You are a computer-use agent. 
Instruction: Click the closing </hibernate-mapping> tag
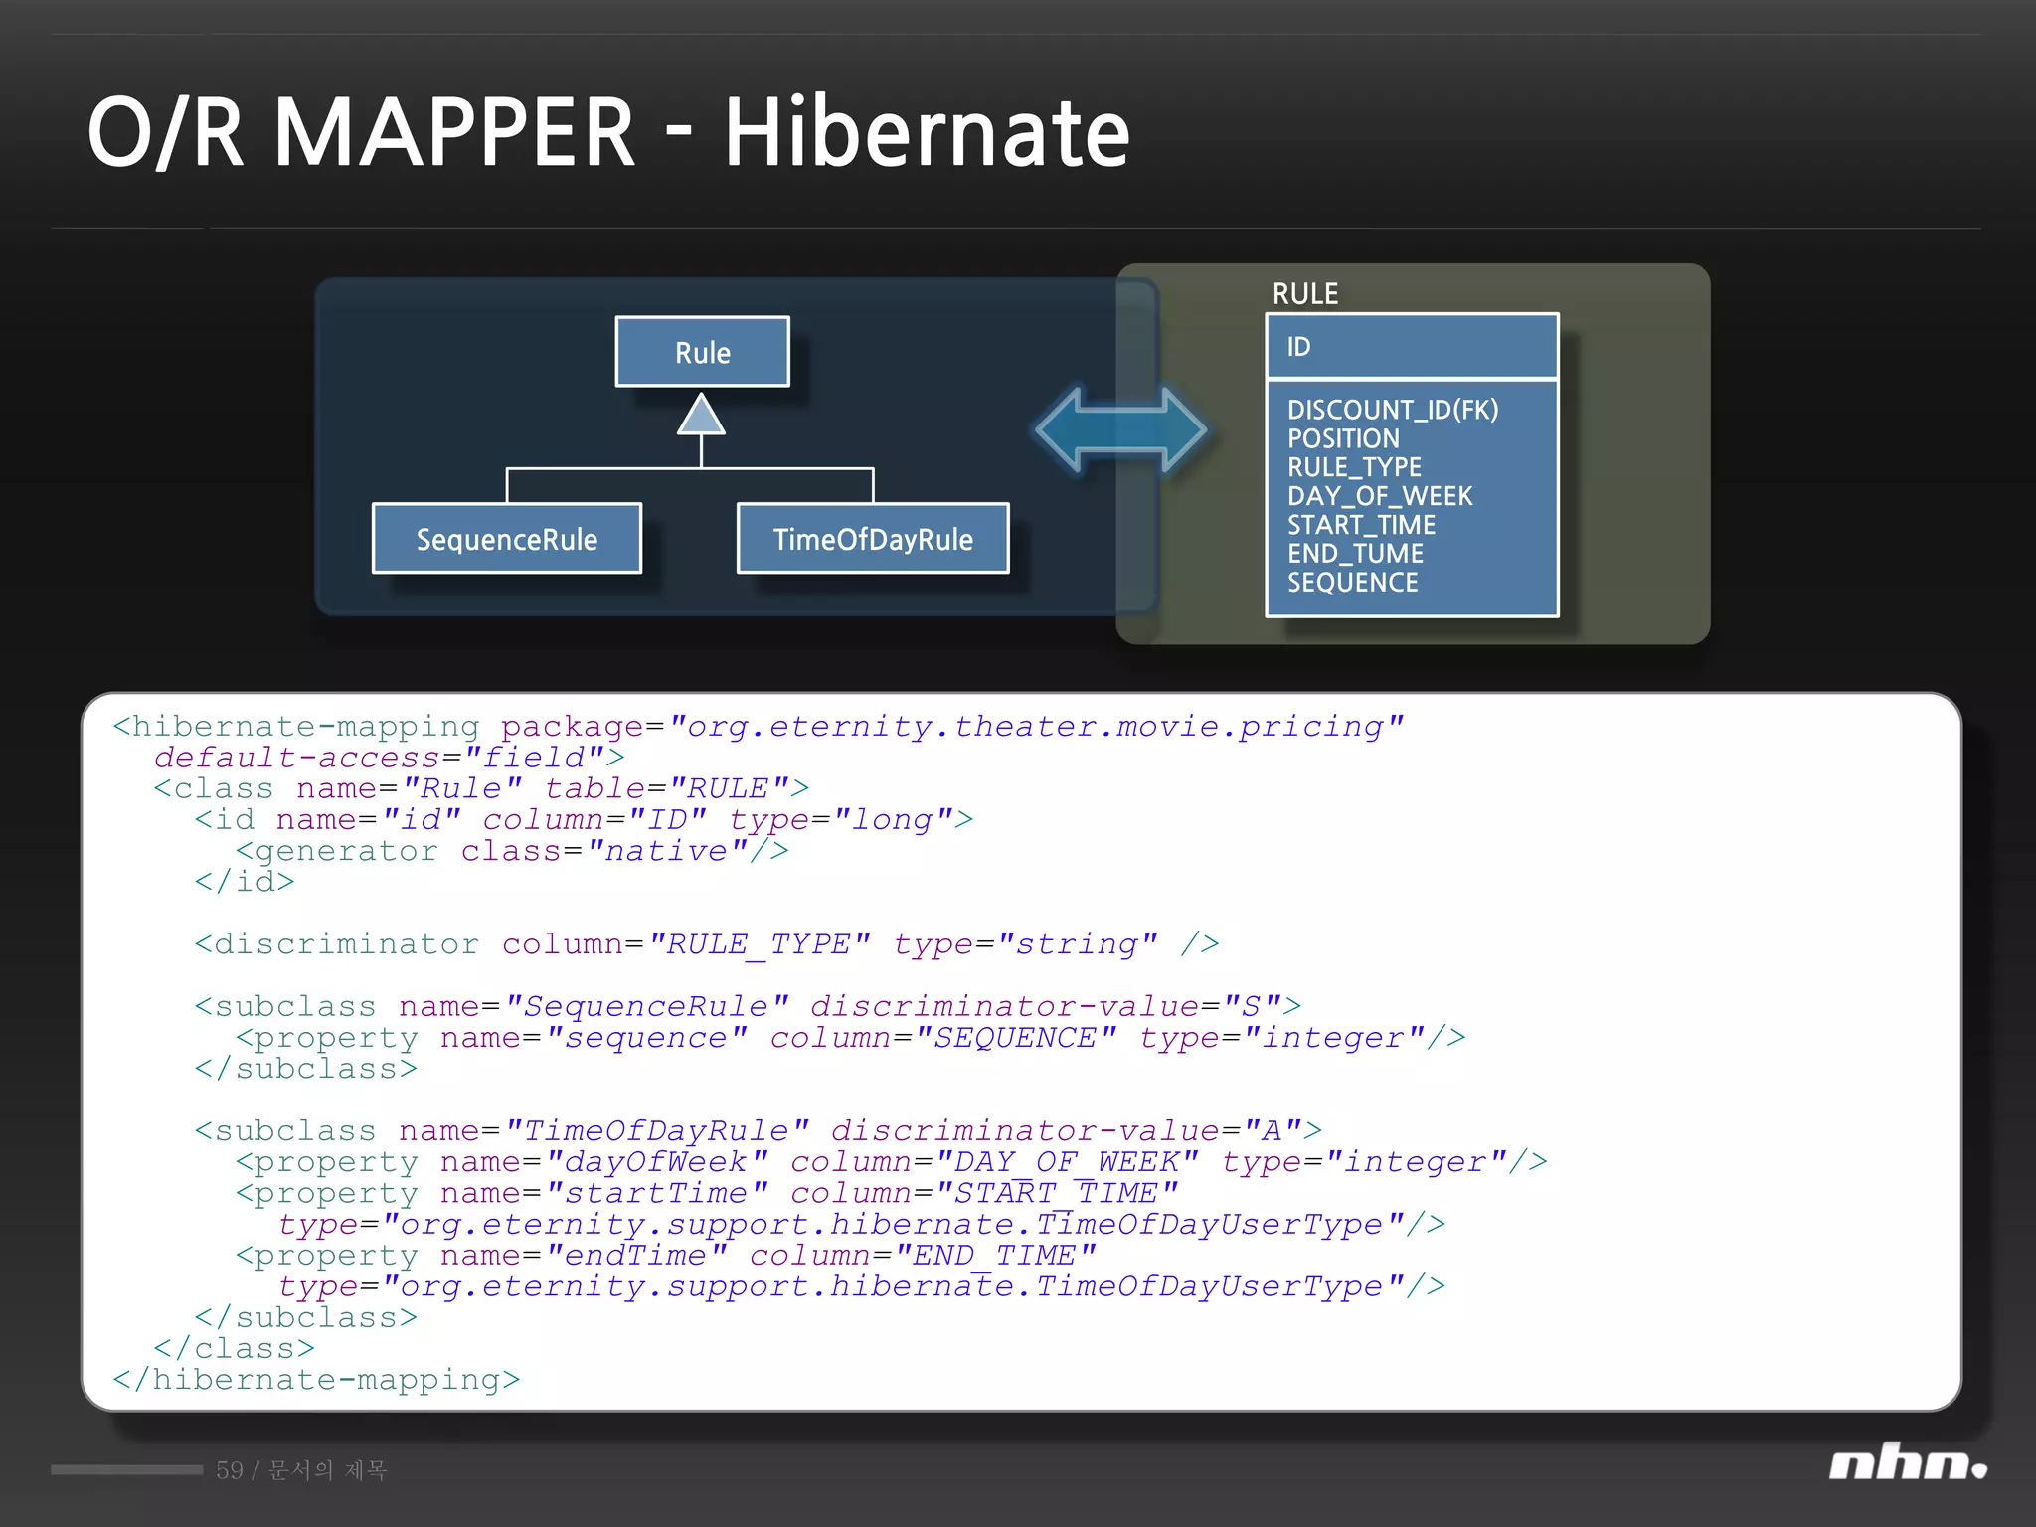[316, 1380]
